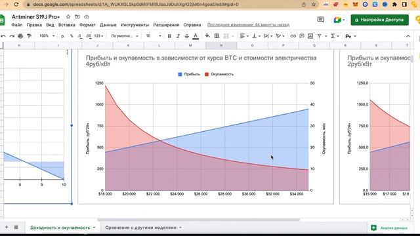Open the functions (sigma) tool
Viewport: 420px width, 236px height.
(x=333, y=36)
